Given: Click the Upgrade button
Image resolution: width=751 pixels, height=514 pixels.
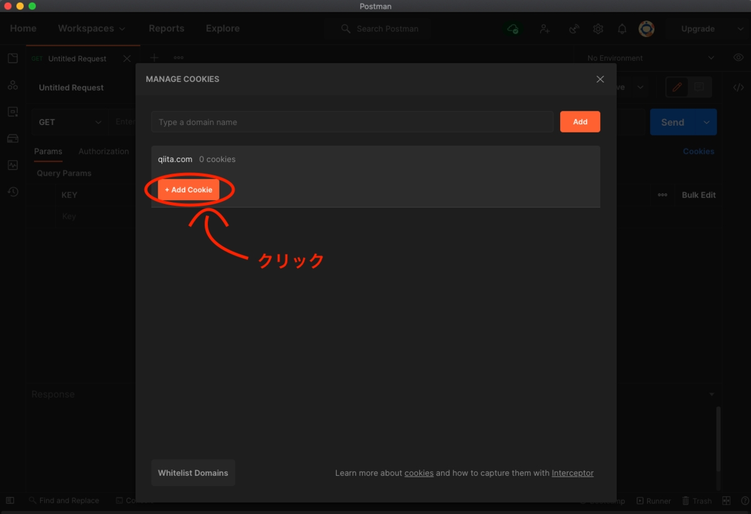Looking at the screenshot, I should point(698,29).
